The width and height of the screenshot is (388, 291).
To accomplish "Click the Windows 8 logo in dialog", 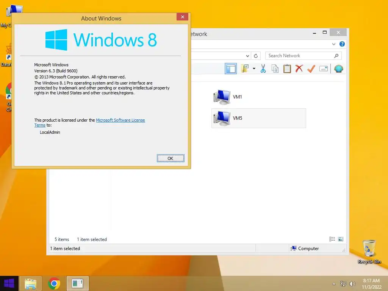I will [x=101, y=40].
